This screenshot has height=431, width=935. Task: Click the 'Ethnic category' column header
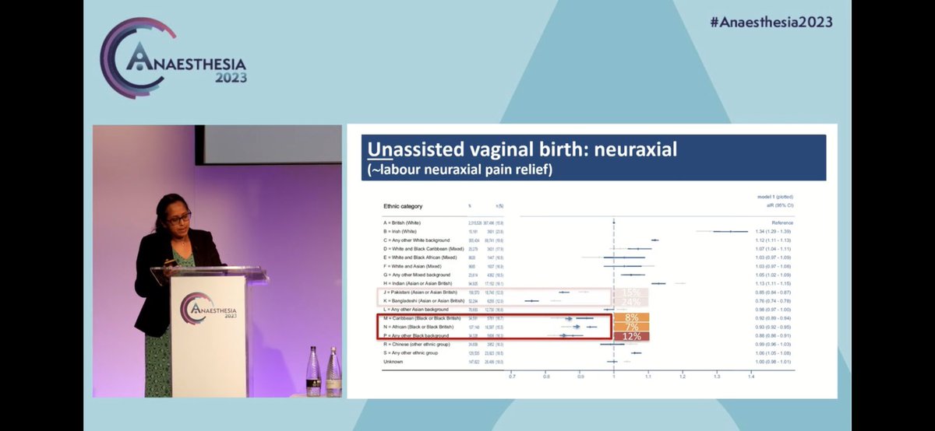[403, 206]
